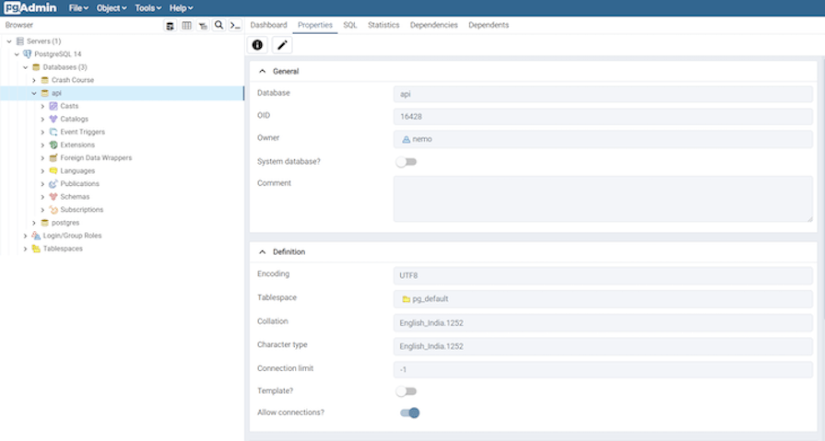Open the File menu

pyautogui.click(x=78, y=8)
